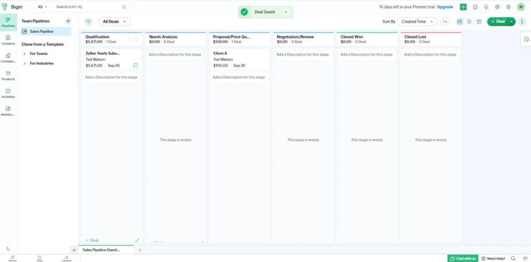
Task: Expand the For Teams templates
Action: click(24, 53)
